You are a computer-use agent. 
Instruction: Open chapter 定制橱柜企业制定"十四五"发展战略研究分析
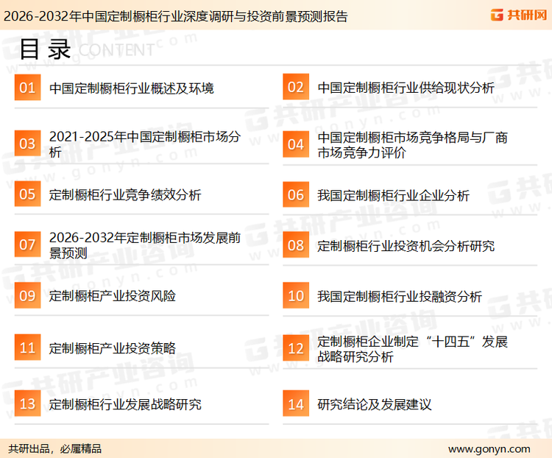pyautogui.click(x=413, y=349)
